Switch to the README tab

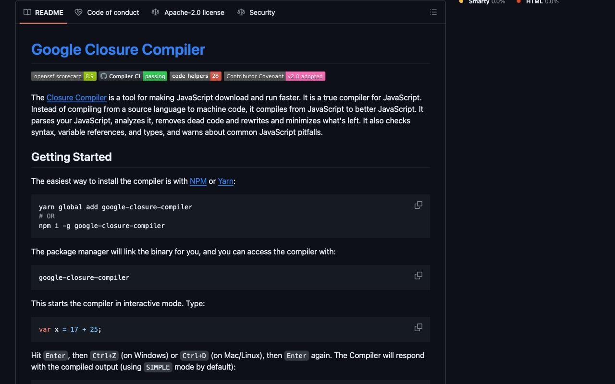(x=43, y=12)
